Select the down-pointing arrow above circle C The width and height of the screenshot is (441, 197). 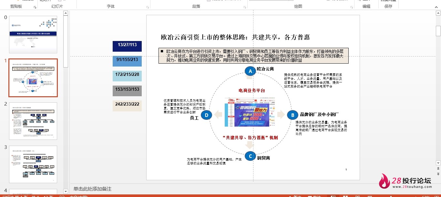point(250,145)
